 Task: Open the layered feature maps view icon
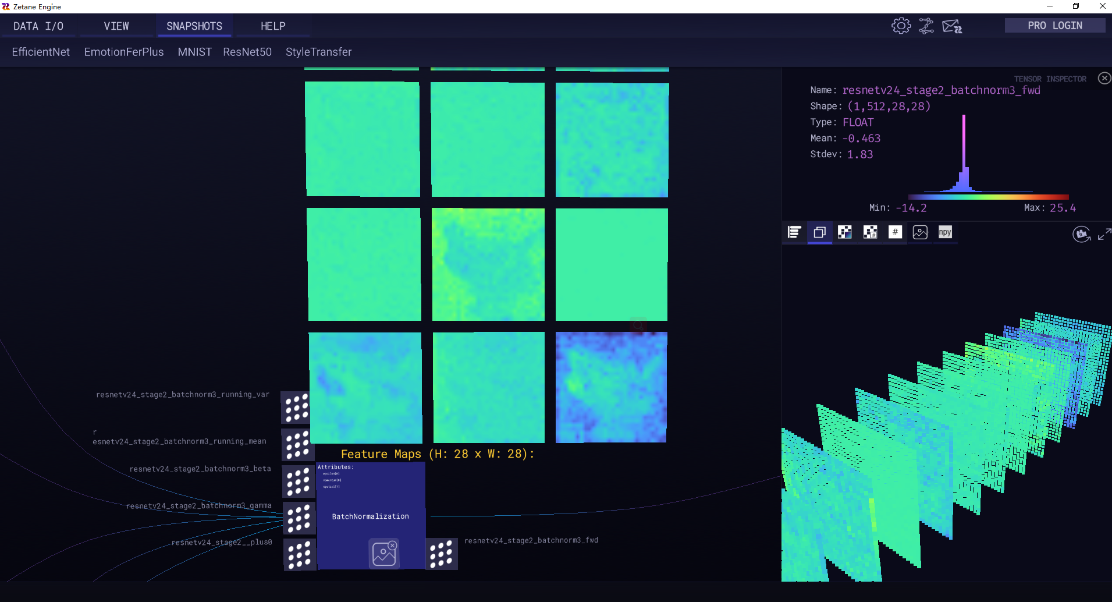[x=820, y=232]
